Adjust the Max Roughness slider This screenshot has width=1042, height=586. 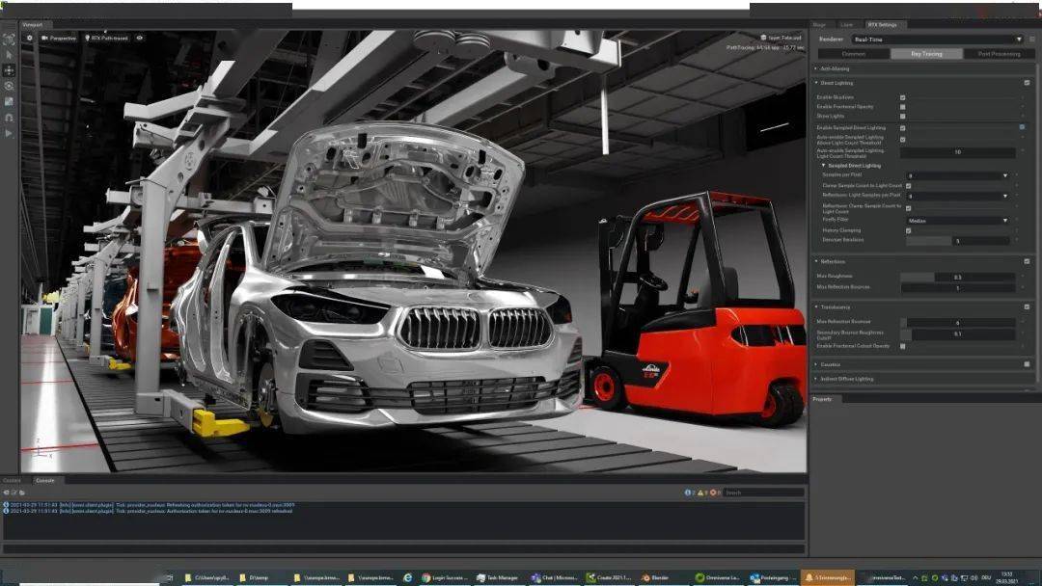(958, 277)
